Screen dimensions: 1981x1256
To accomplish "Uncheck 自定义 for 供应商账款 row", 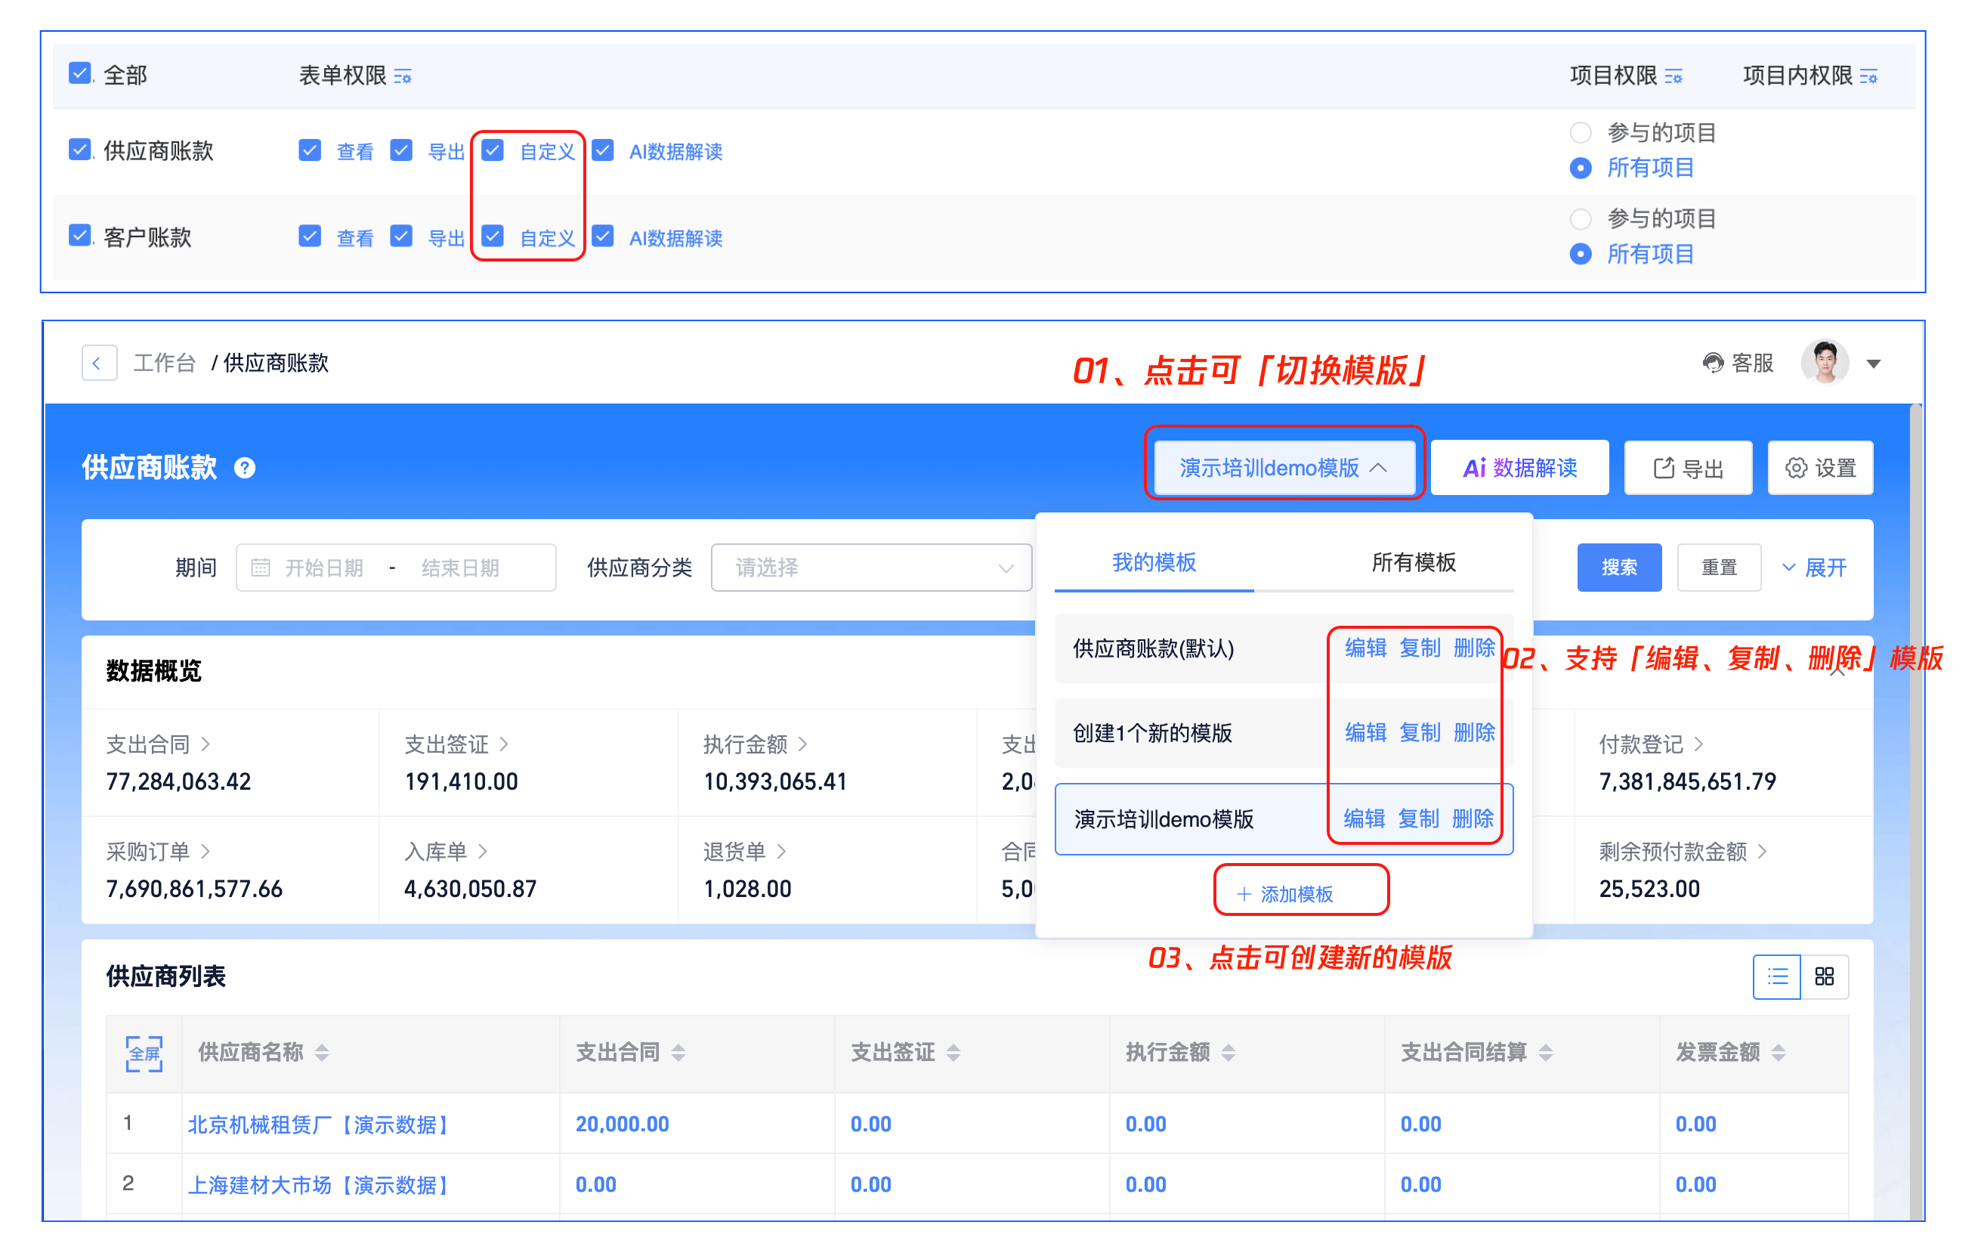I will click(x=493, y=150).
